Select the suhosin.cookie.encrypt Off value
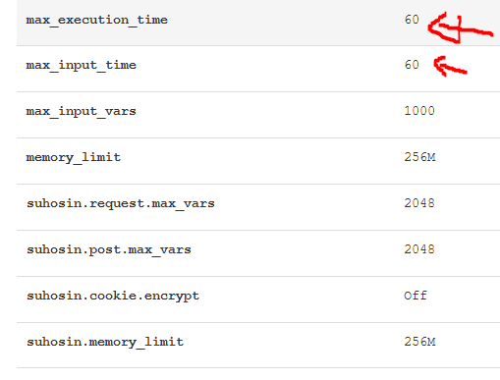Viewport: 500px width, 380px height. [416, 296]
